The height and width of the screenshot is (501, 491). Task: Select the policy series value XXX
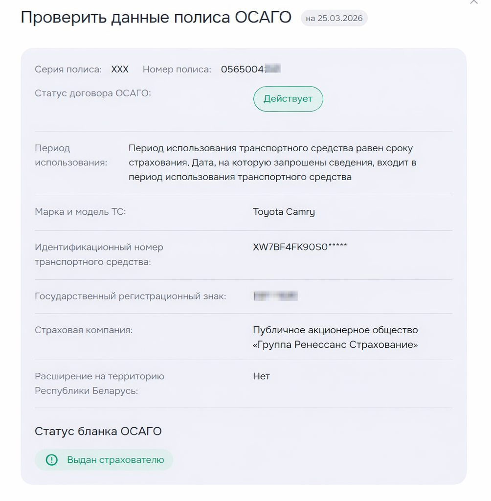click(119, 68)
